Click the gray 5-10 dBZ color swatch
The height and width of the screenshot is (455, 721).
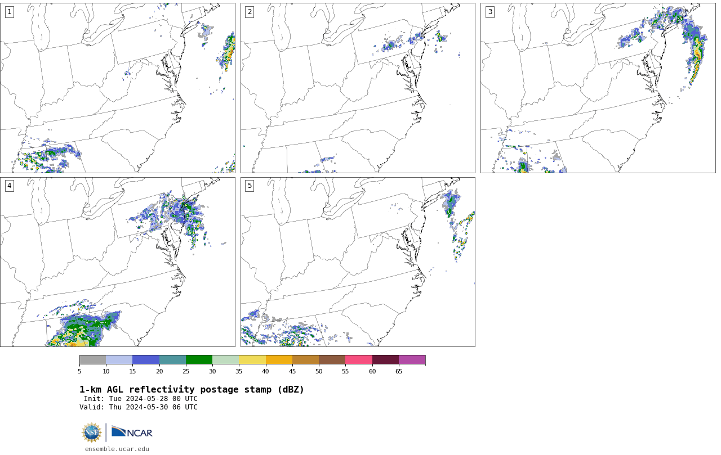pyautogui.click(x=92, y=360)
